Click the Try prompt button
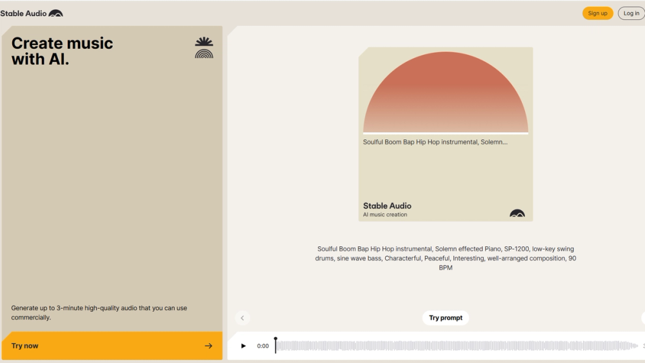The image size is (645, 363). [x=446, y=318]
